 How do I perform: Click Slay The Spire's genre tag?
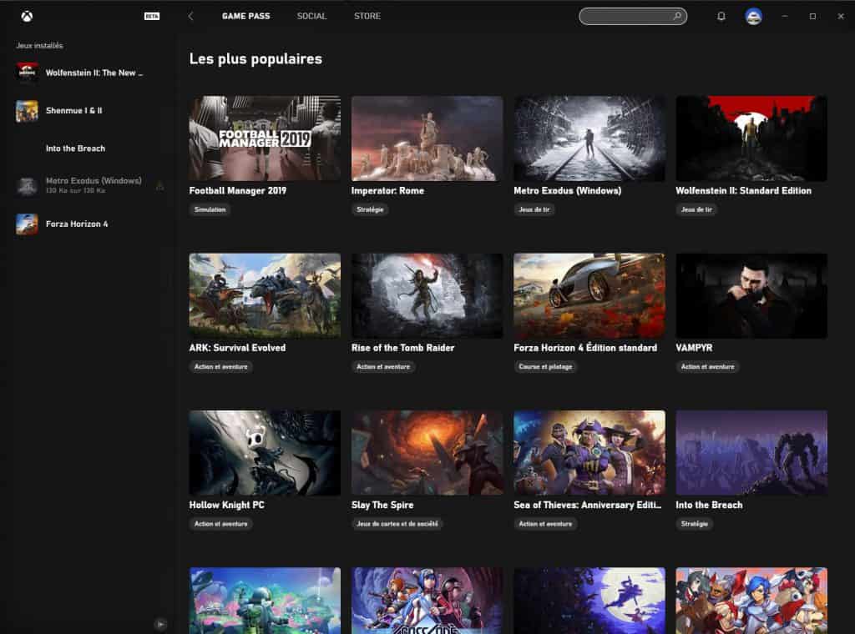click(397, 524)
